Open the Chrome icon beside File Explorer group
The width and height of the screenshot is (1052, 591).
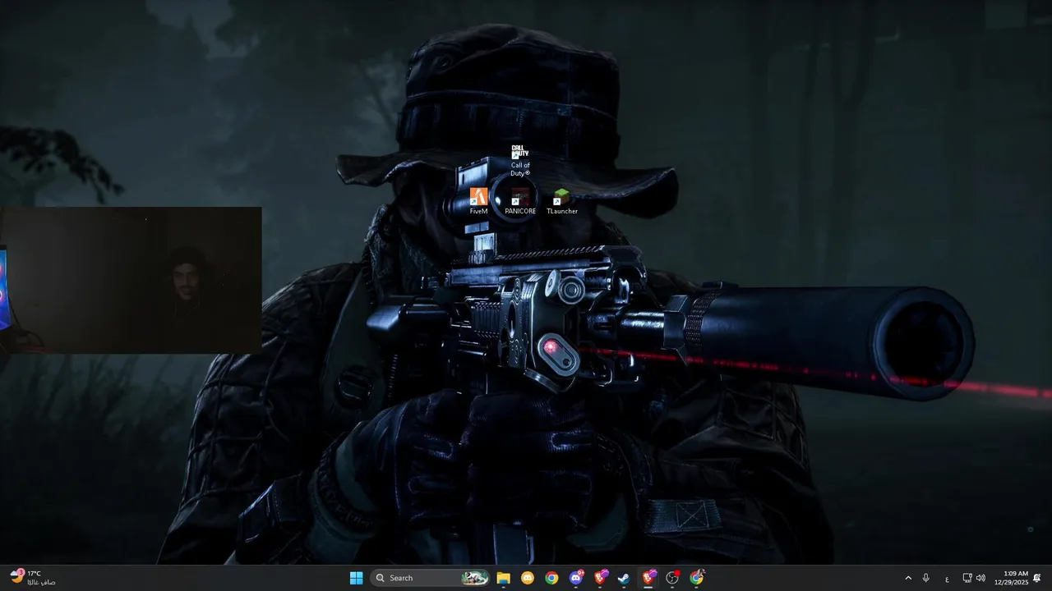point(551,578)
